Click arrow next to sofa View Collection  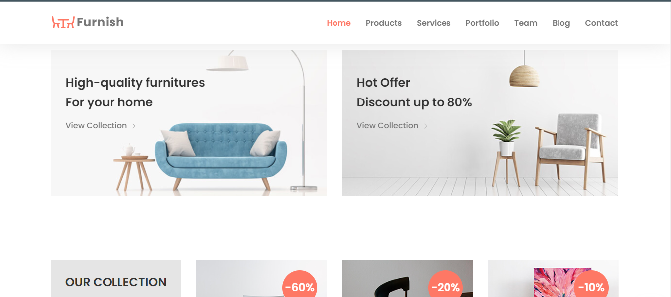134,126
